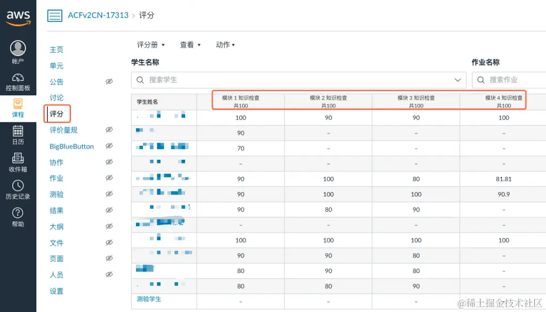Image resolution: width=546 pixels, height=312 pixels.
Task: Select the 70 grade cell in 模块 1
Action: pyautogui.click(x=240, y=148)
